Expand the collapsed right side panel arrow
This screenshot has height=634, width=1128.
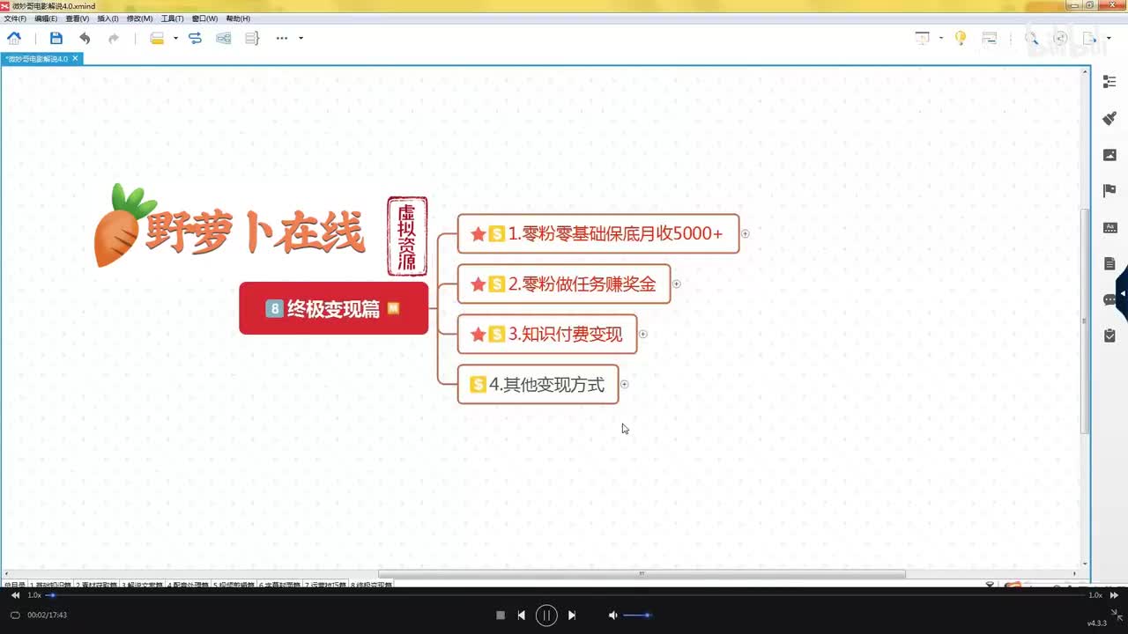coord(1123,292)
